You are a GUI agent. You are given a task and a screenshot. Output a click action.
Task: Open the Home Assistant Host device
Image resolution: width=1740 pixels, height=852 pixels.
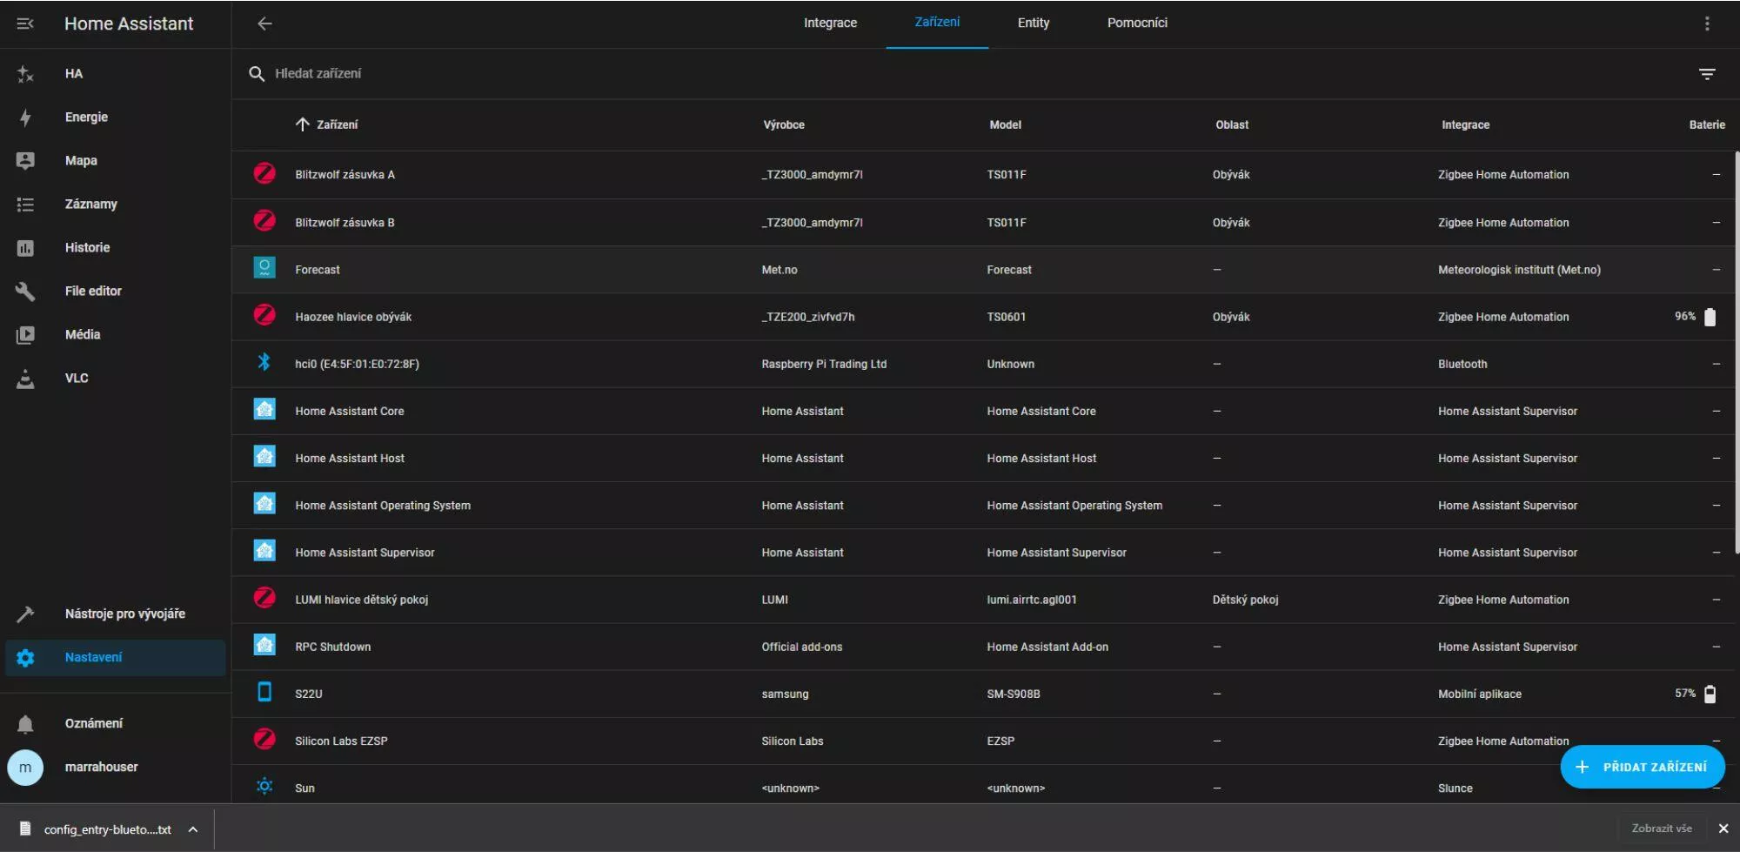point(984,458)
